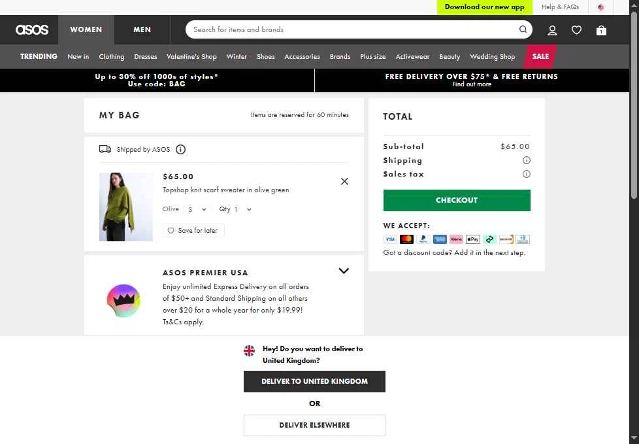Open the size S dropdown
This screenshot has height=444, width=639.
(x=197, y=209)
